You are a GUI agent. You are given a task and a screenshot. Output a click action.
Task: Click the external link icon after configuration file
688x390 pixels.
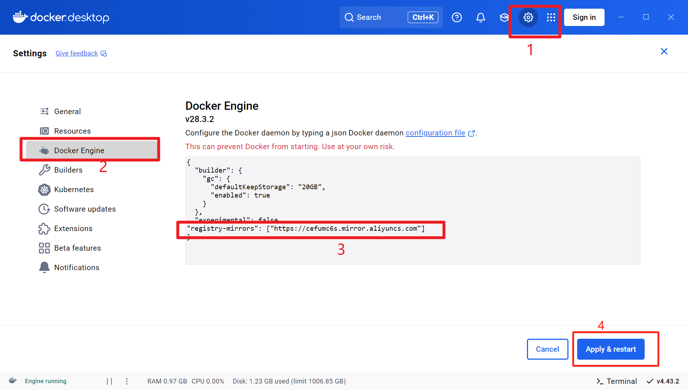pos(471,133)
